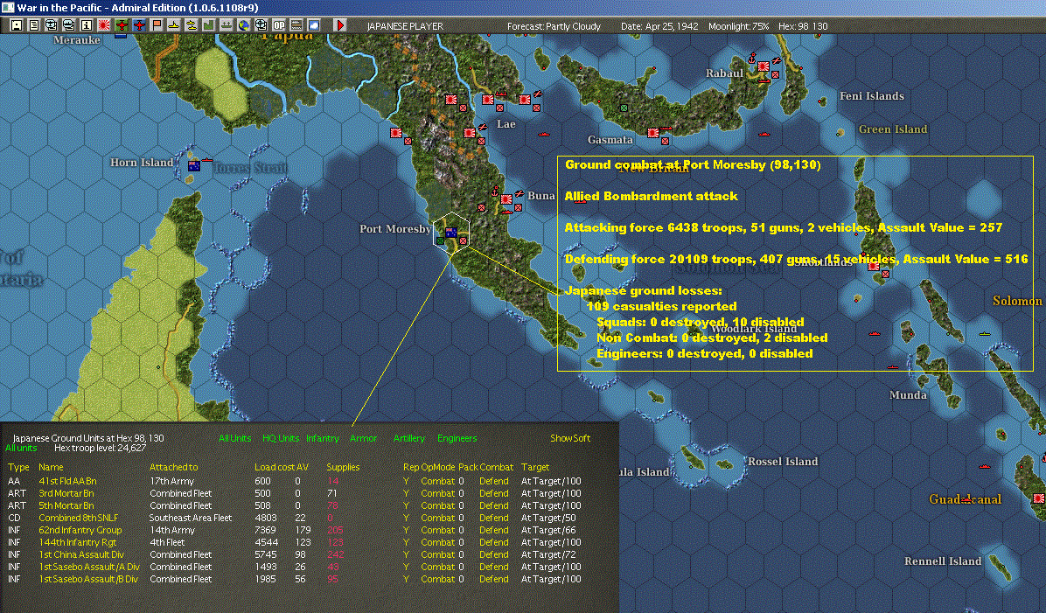Click the Japanese flag at Guadalcanal
This screenshot has height=613, width=1046.
pyautogui.click(x=1039, y=498)
